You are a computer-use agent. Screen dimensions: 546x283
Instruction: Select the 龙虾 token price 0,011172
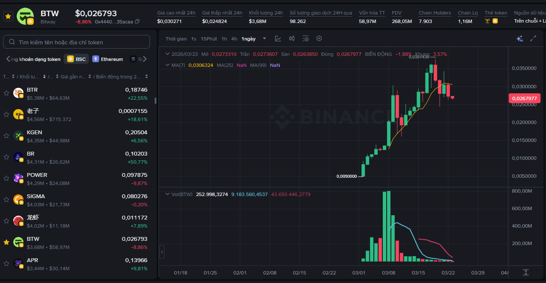135,217
